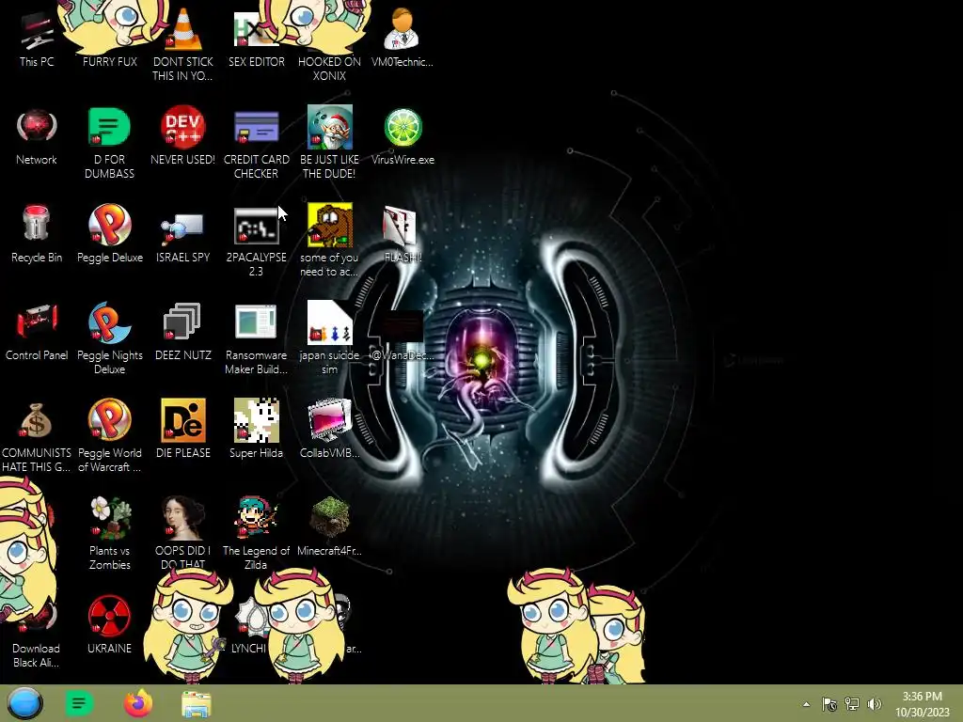
Task: Launch The Legend of Zilda shortcut
Action: [x=256, y=517]
